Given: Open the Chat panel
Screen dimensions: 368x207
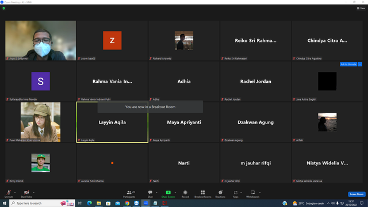Looking at the screenshot, I should tap(150, 194).
